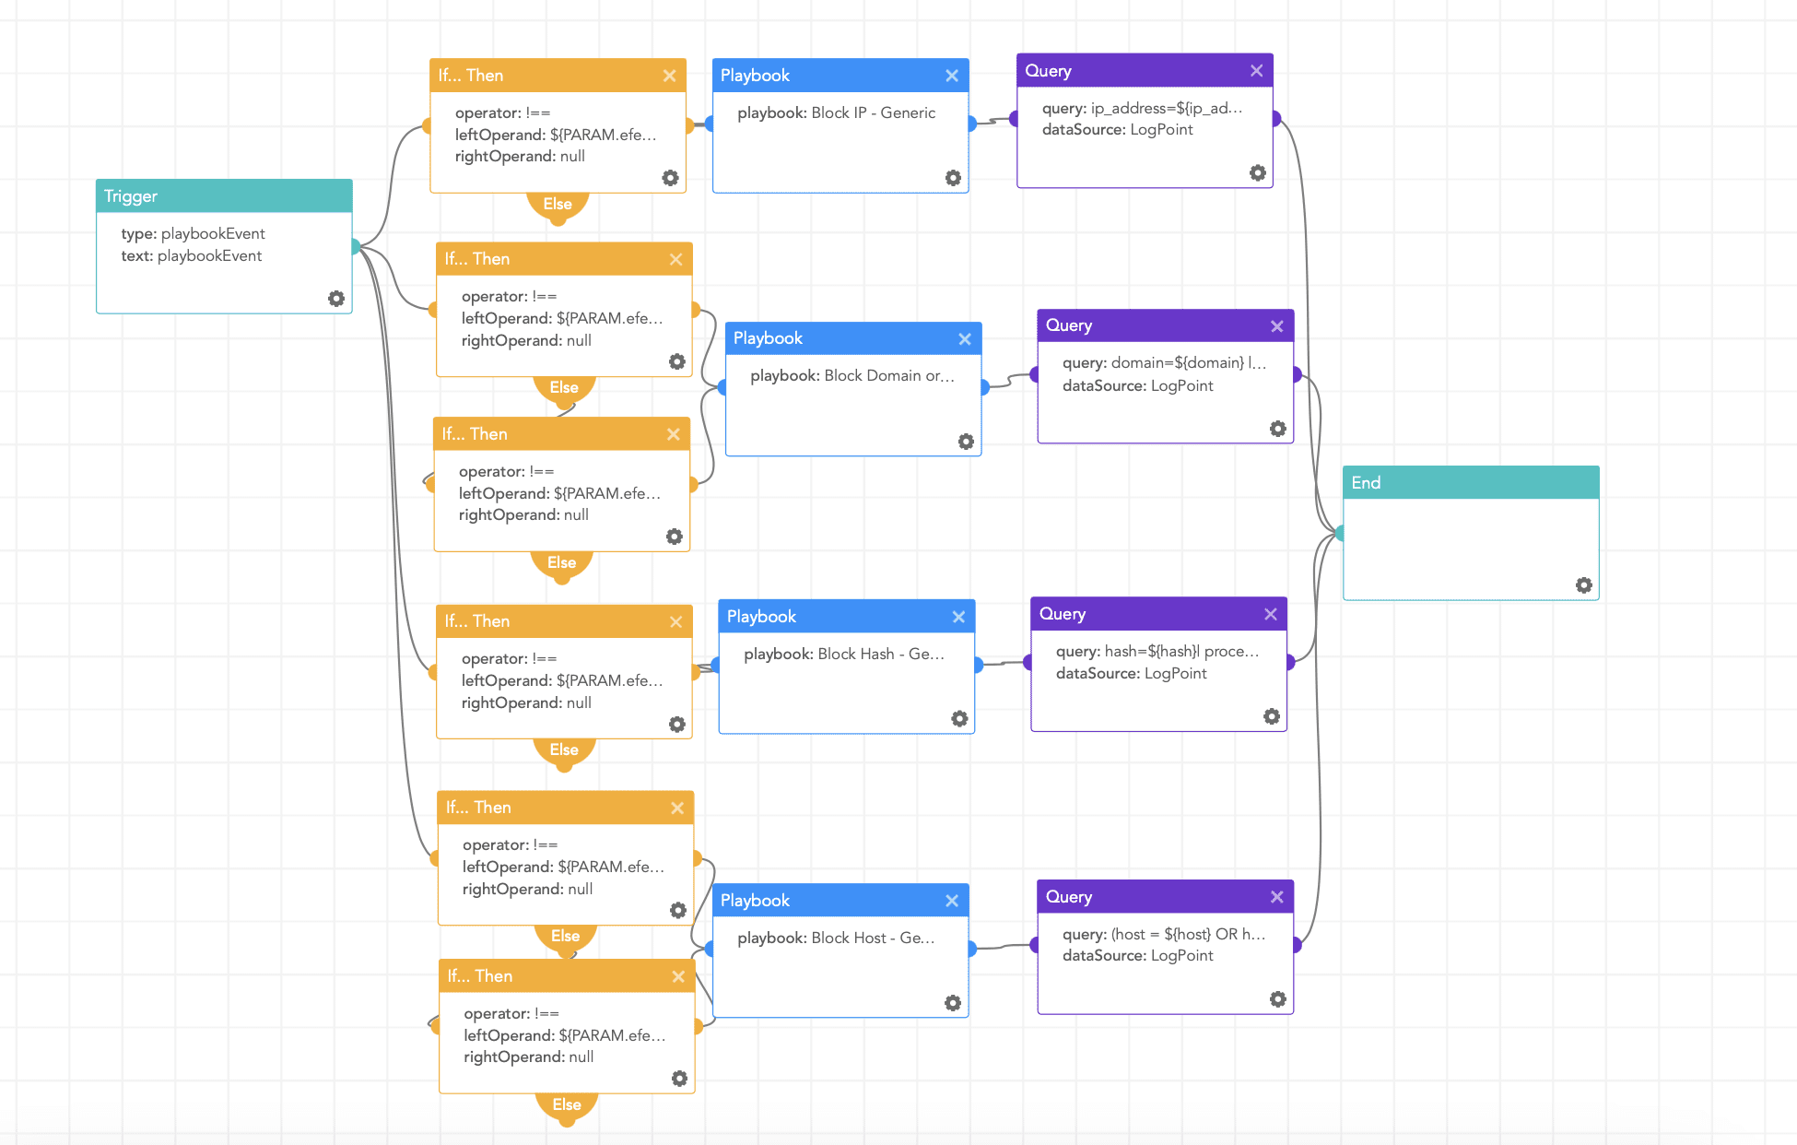Image resolution: width=1797 pixels, height=1145 pixels.
Task: Open gear on hash Query node
Action: pyautogui.click(x=1271, y=716)
